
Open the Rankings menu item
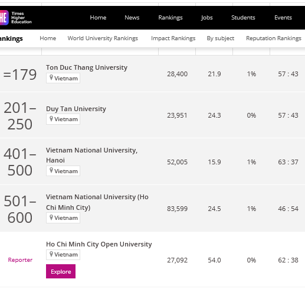pyautogui.click(x=170, y=18)
